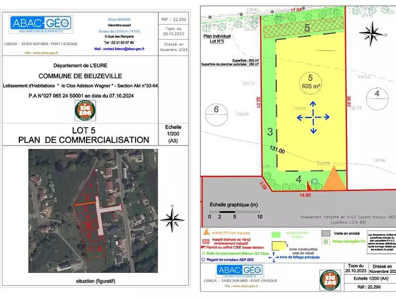Click the orange entry triangle on the plot
This screenshot has width=396, height=297.
(x=334, y=179)
